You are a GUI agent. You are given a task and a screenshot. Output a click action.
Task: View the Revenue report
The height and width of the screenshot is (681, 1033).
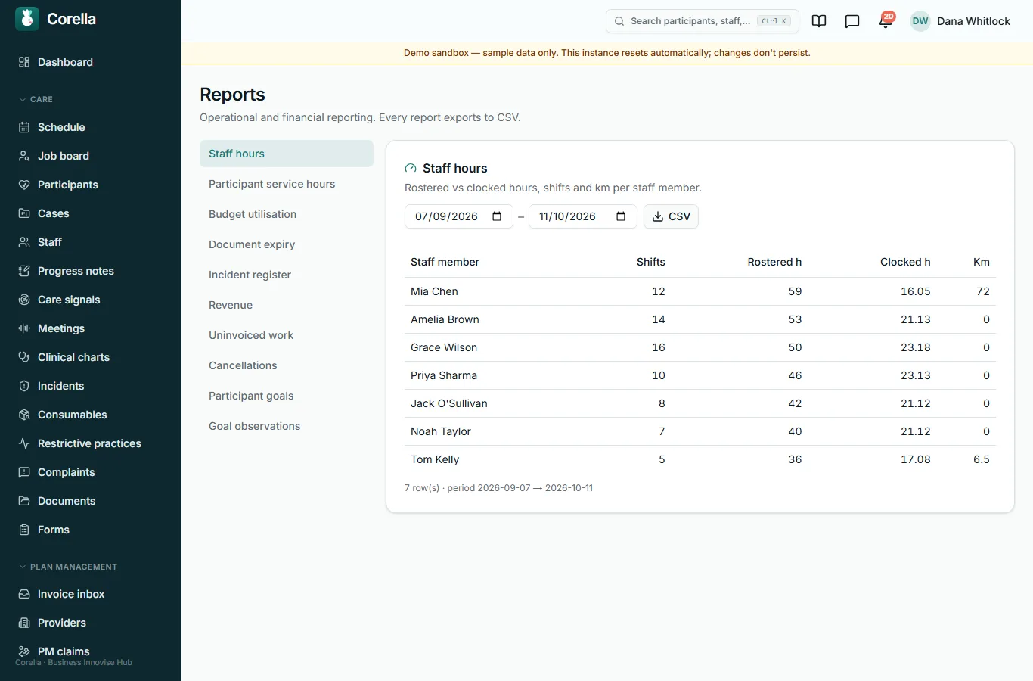pos(287,305)
